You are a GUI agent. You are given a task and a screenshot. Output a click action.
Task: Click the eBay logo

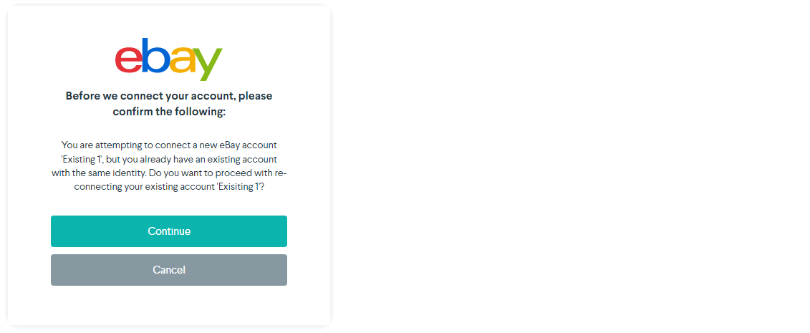pos(169,59)
